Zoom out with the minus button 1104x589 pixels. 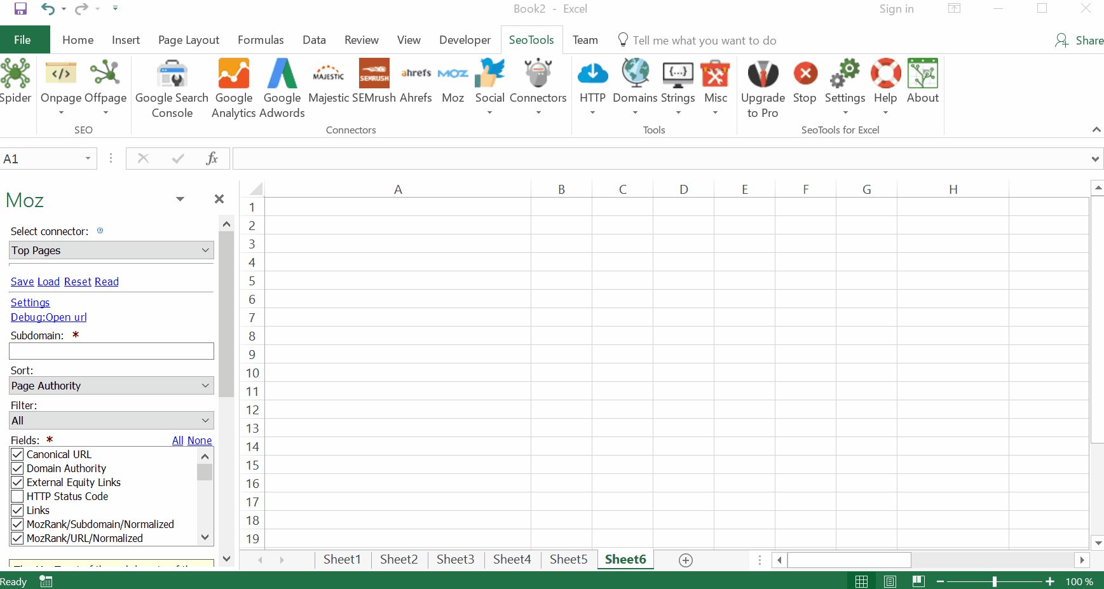[940, 581]
